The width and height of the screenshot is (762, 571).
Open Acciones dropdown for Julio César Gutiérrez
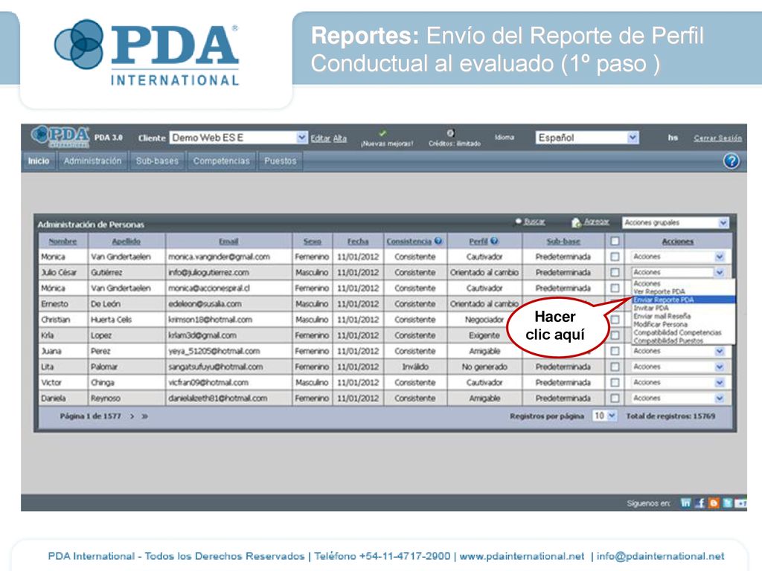click(x=679, y=272)
